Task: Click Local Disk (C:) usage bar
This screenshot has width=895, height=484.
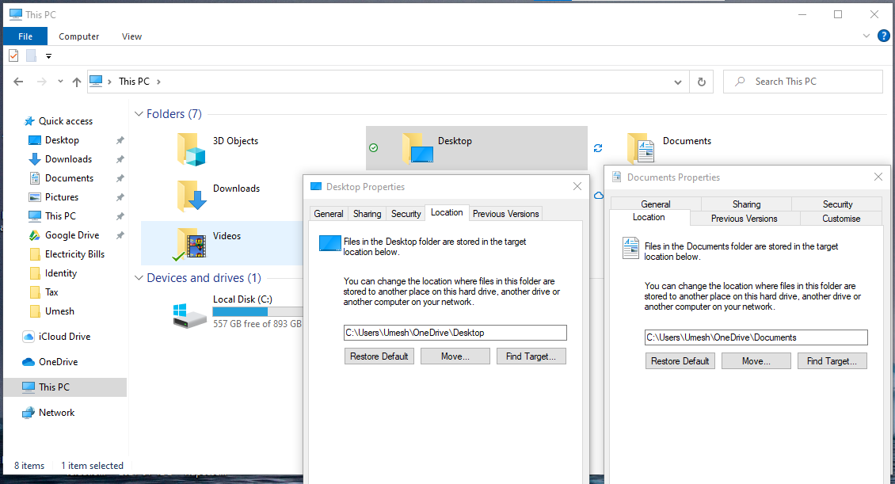Action: point(257,311)
